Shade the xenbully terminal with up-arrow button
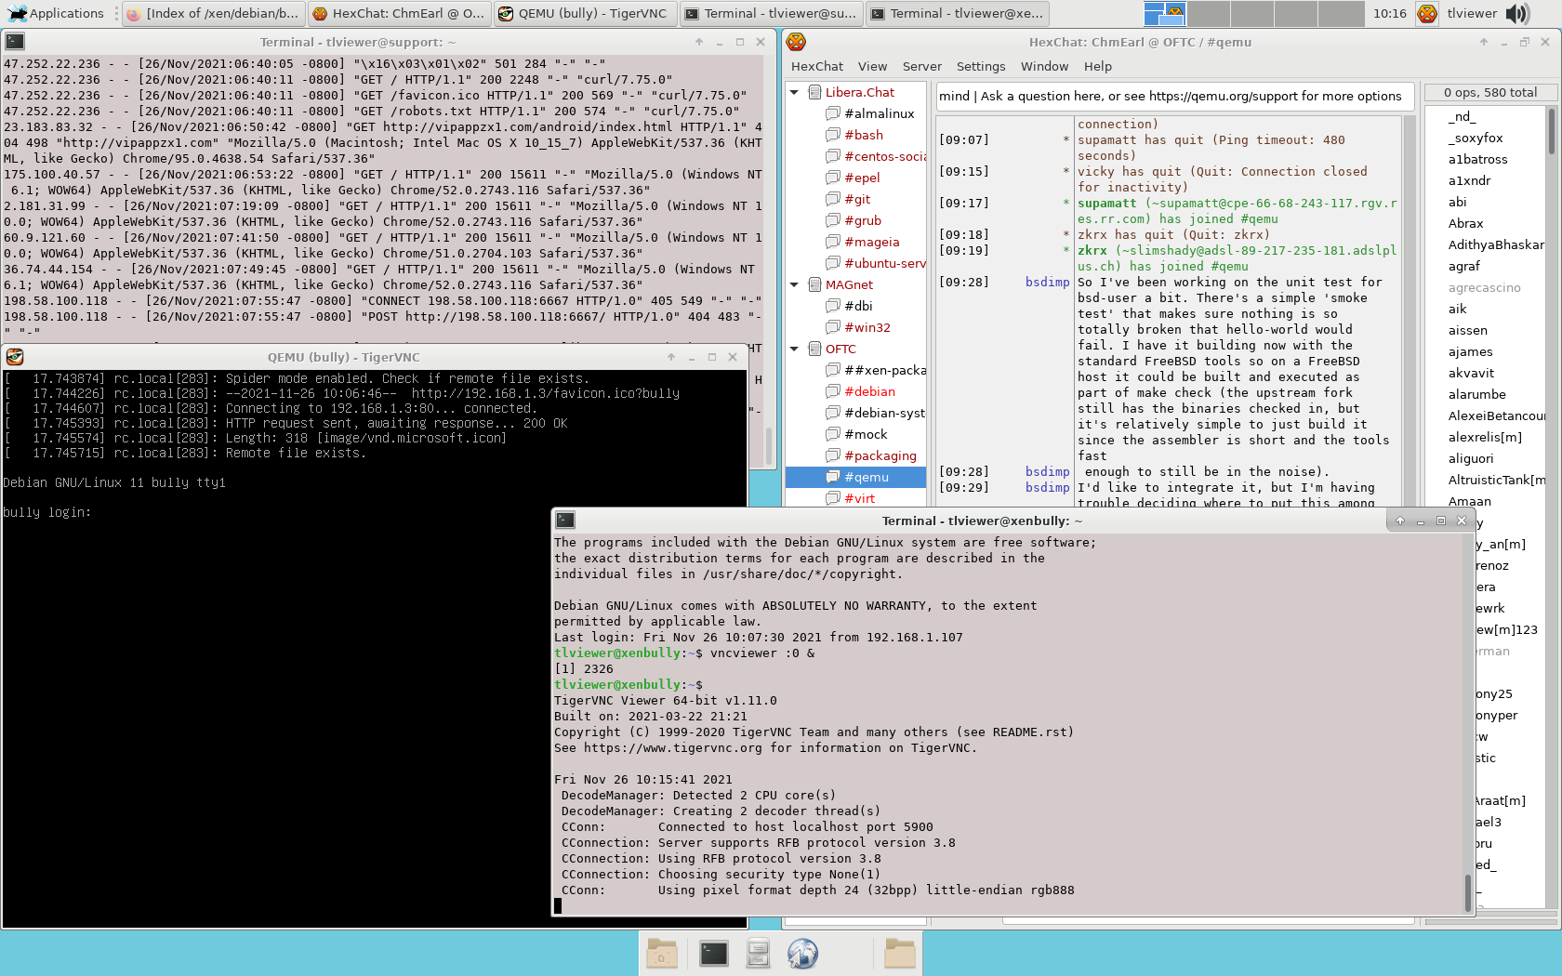 point(1400,521)
